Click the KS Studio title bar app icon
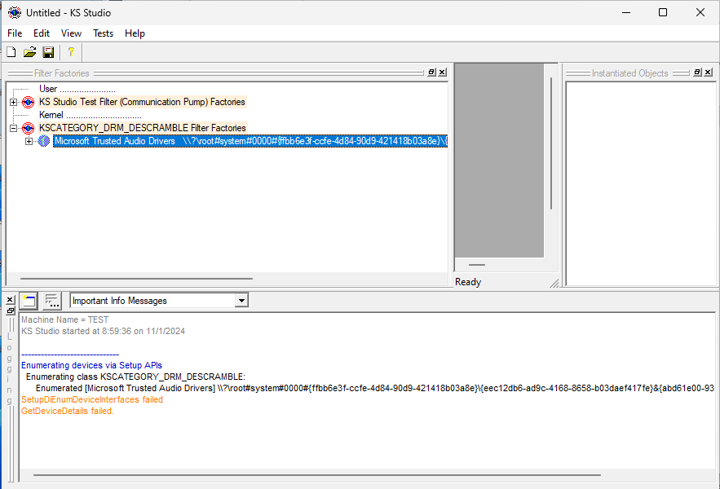Viewport: 720px width, 489px height. click(x=15, y=12)
